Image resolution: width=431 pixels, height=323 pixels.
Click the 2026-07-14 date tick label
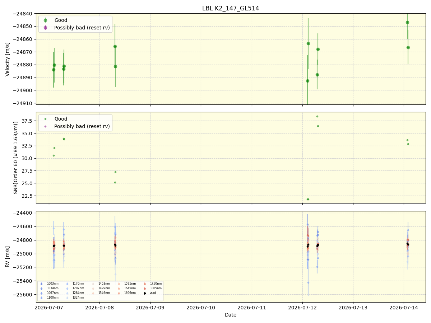tap(404, 308)
